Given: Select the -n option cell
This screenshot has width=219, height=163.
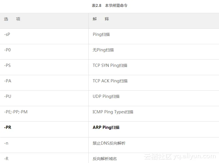Looking at the screenshot, I should [x=6, y=143].
